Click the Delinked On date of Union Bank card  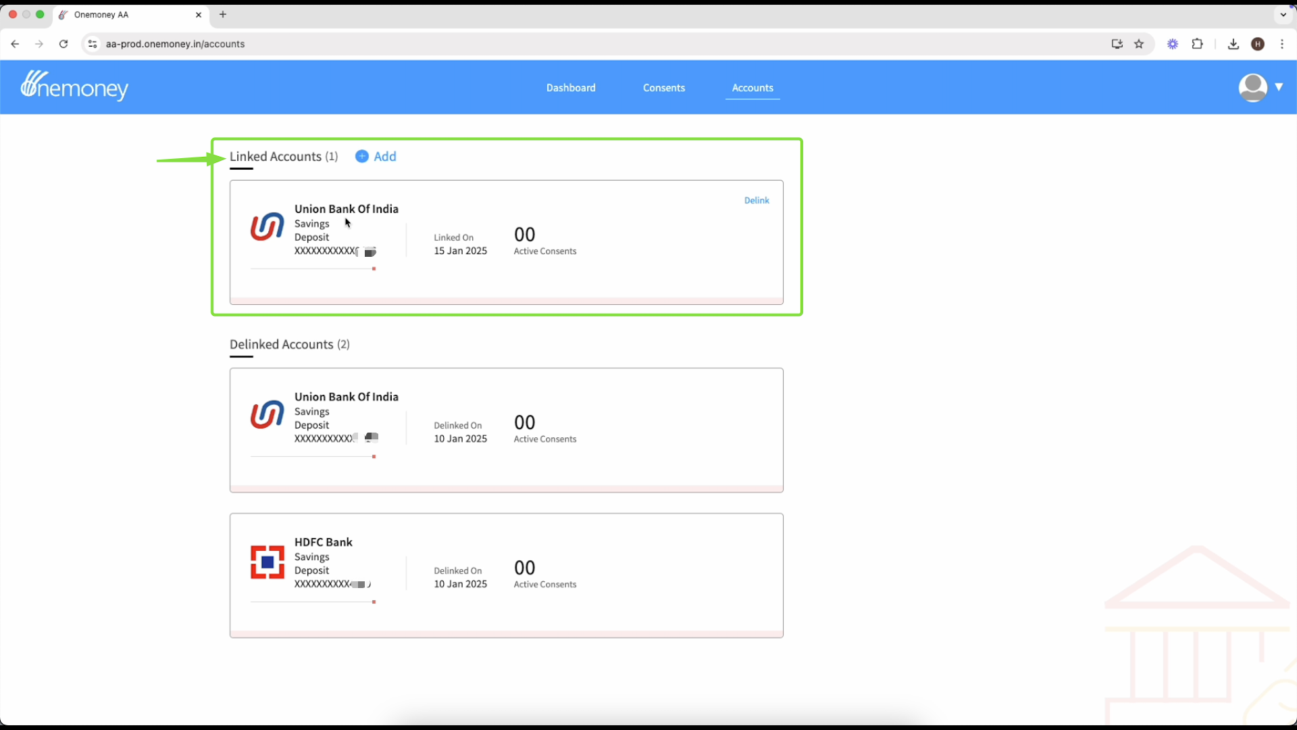pos(460,439)
